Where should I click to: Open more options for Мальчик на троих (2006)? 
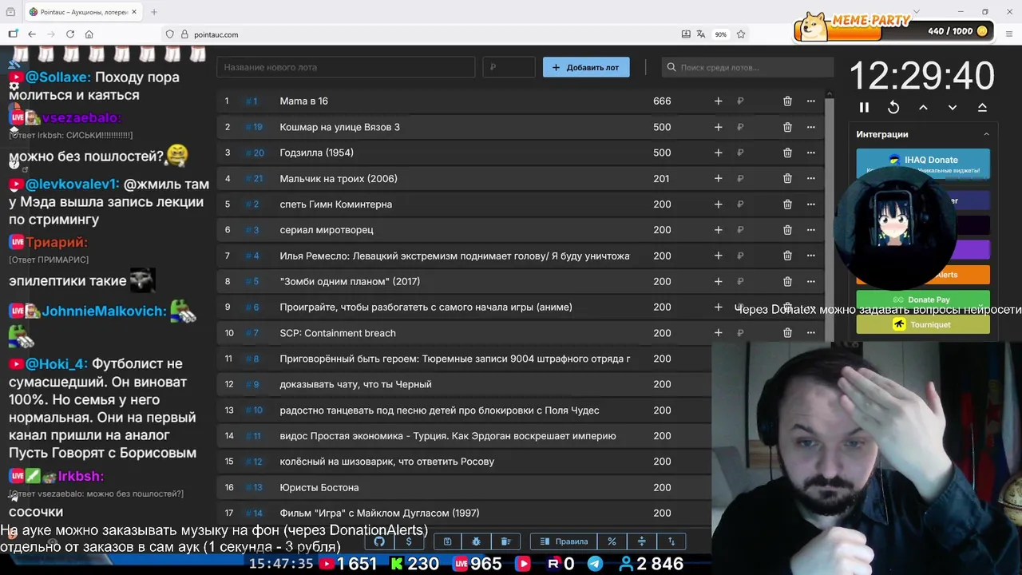810,179
